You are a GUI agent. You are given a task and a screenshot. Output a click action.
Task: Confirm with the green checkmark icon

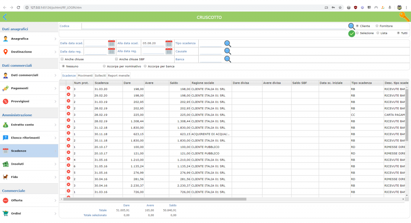tap(352, 34)
